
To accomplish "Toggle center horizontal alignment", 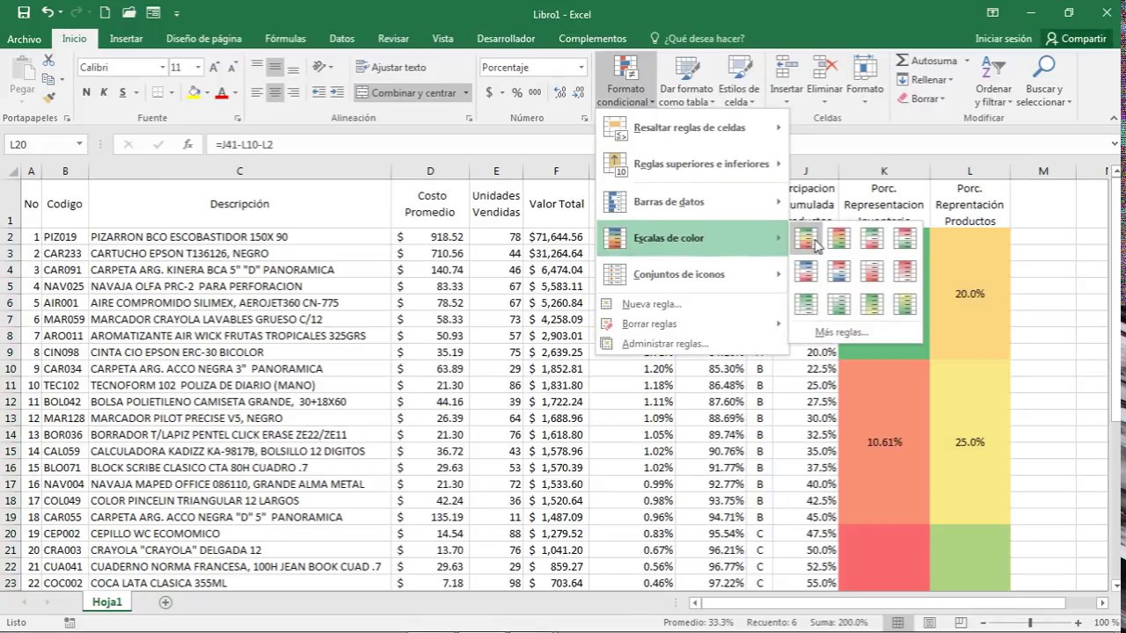I will tap(275, 92).
